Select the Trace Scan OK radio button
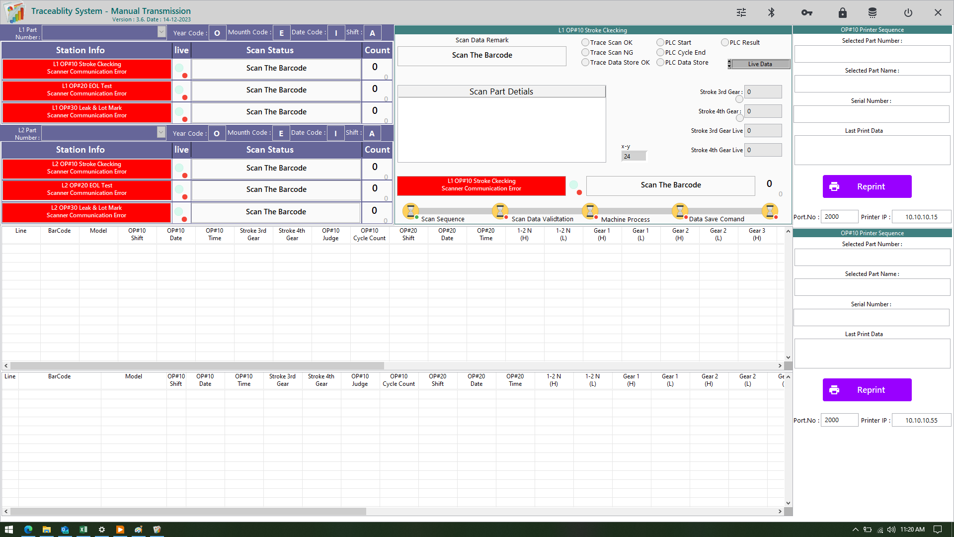Screen dimensions: 954x537 click(585, 43)
